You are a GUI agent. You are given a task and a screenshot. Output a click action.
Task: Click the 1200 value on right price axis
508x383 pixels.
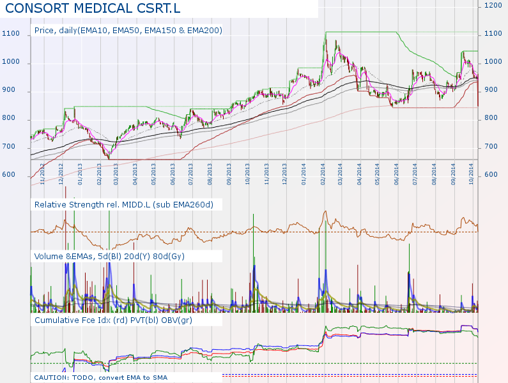click(x=493, y=5)
